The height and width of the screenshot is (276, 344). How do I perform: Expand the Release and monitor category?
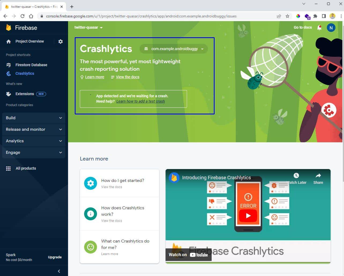(x=34, y=129)
